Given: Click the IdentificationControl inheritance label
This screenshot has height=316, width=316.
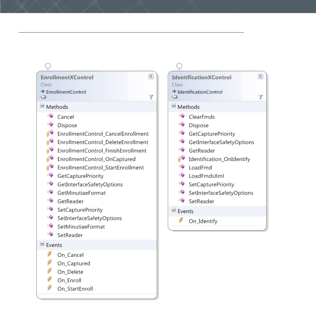Looking at the screenshot, I should (x=200, y=92).
